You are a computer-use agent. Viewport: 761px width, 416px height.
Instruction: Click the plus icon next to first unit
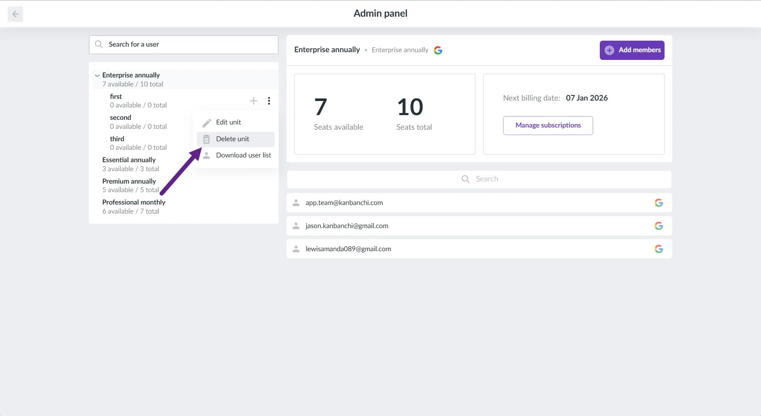253,101
